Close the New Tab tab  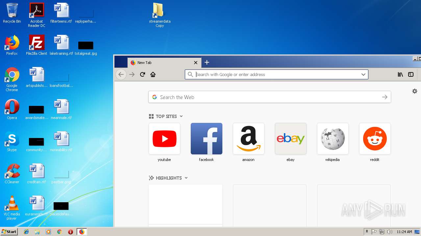click(196, 63)
